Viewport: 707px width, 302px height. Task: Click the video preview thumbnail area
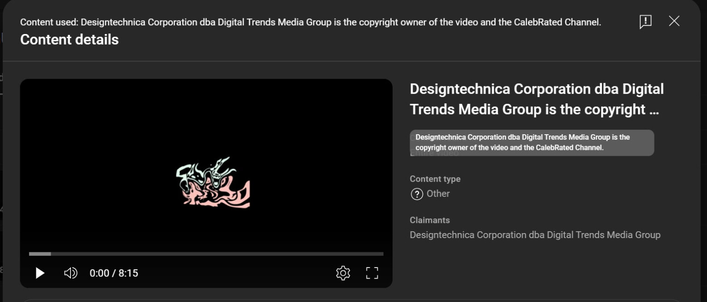(206, 182)
